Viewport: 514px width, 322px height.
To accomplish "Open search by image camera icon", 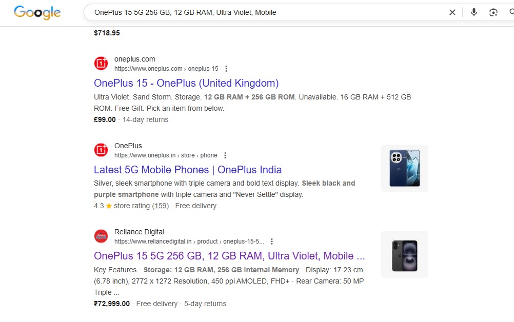I will pos(493,12).
